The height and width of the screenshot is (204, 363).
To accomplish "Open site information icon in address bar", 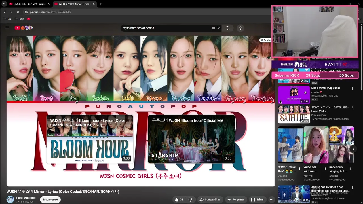I will coord(26,12).
